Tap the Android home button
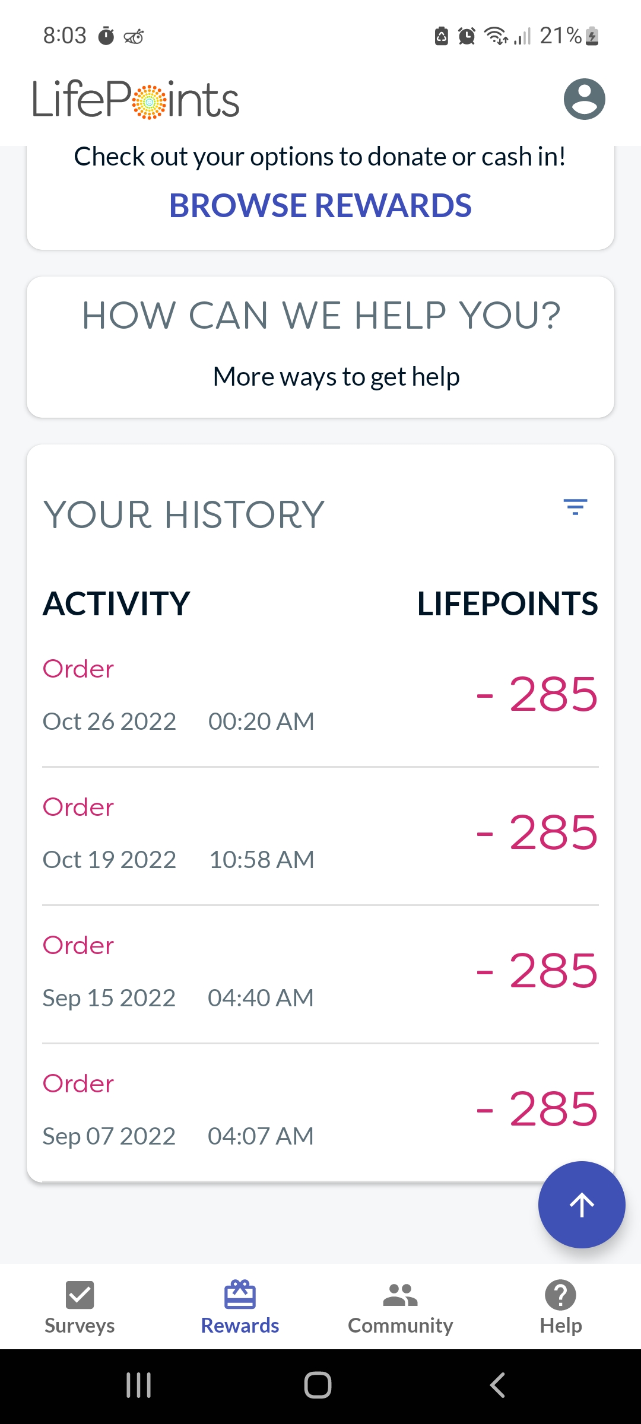Viewport: 641px width, 1424px height. pyautogui.click(x=318, y=1385)
